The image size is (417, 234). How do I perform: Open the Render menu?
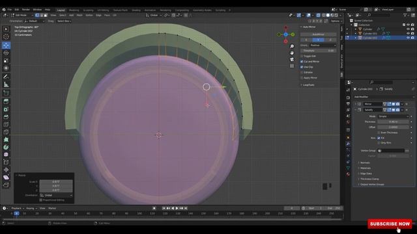pyautogui.click(x=26, y=10)
